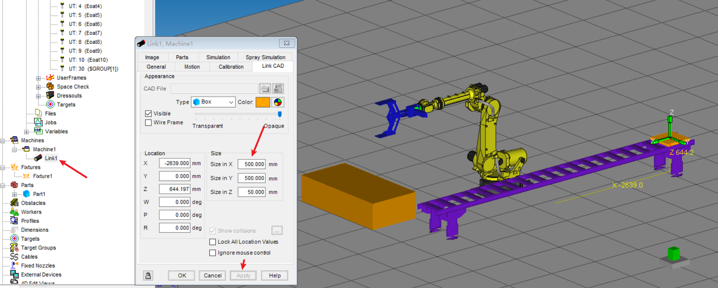Click the Dressouts icon in the tree

point(50,95)
